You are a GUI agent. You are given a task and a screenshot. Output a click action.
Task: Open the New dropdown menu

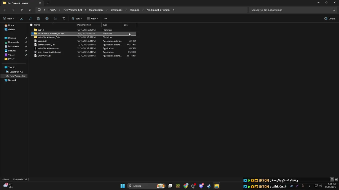[8, 18]
